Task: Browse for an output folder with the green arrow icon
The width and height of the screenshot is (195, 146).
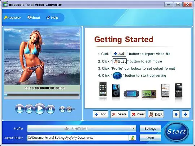Action: pos(133,138)
